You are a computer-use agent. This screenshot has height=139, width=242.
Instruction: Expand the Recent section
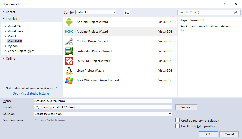(x=3, y=12)
